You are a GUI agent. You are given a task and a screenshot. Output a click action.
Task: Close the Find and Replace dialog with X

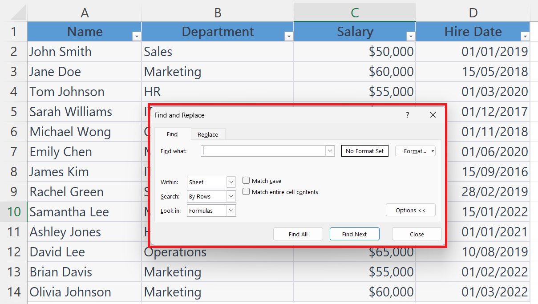(433, 115)
